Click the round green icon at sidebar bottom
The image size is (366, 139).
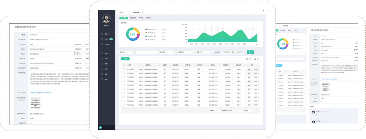click(100, 127)
